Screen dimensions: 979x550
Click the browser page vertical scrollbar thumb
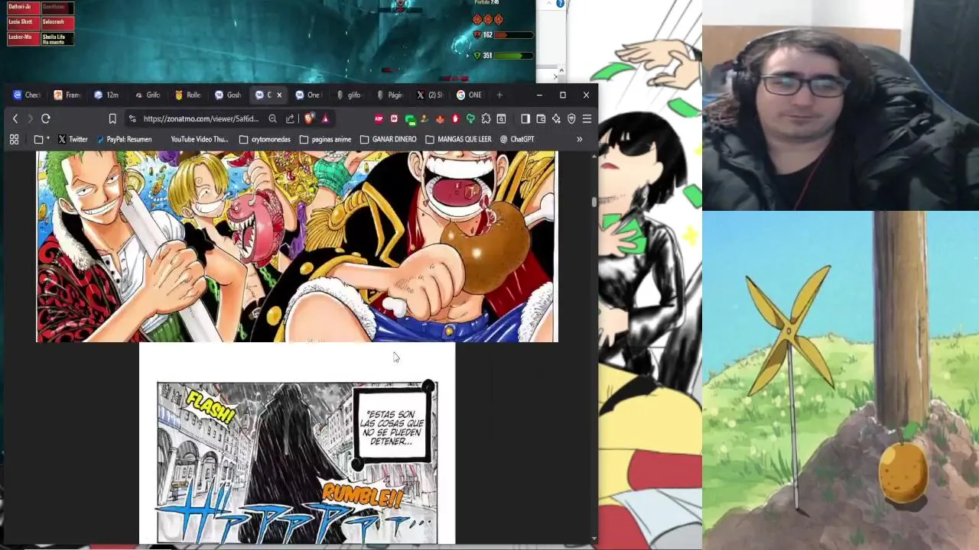594,202
